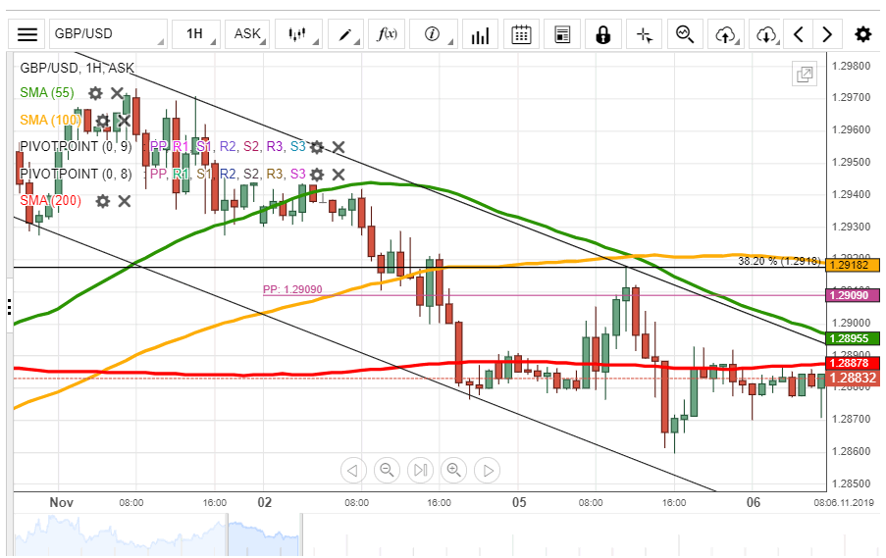Click the SMA (55) legend label
This screenshot has width=886, height=558.
coord(47,92)
